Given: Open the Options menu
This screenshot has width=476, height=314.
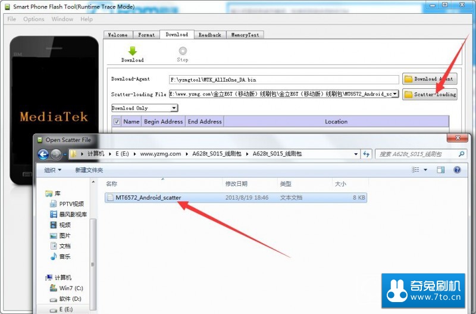Looking at the screenshot, I should [x=34, y=19].
